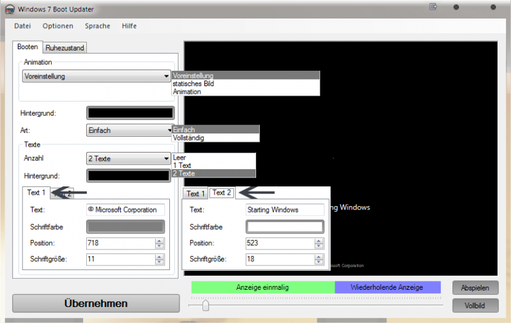Viewport: 511px width, 323px height.
Task: Click the Windows 7 Boot Updater app icon
Action: (10, 9)
